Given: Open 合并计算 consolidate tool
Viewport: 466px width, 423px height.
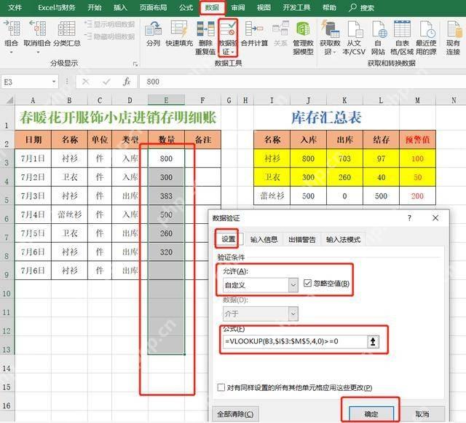Looking at the screenshot, I should (254, 34).
